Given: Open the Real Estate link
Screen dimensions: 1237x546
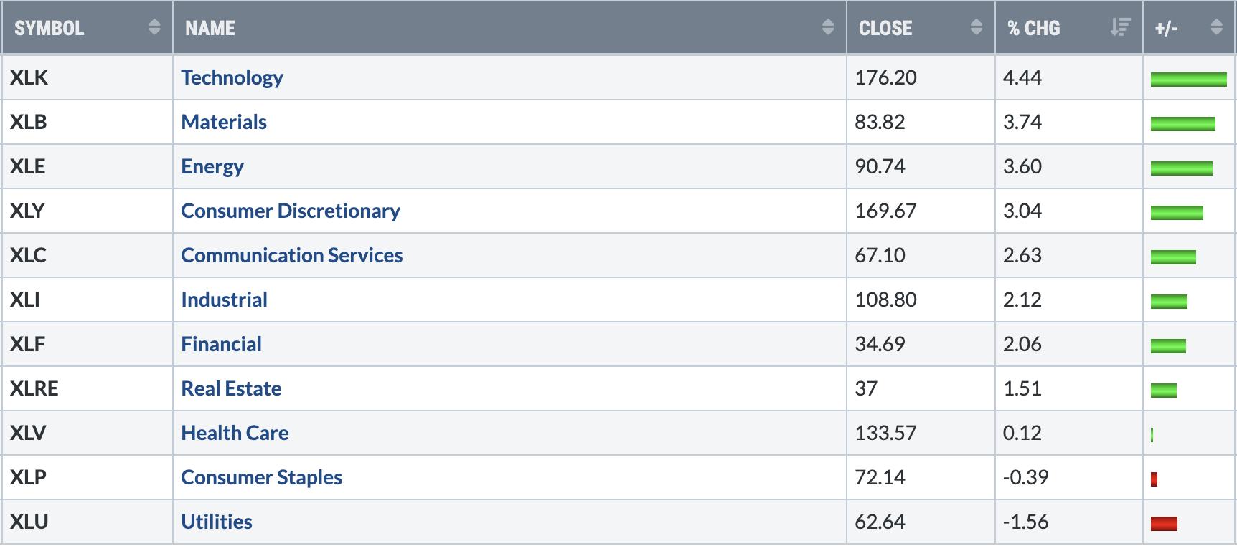Looking at the screenshot, I should tap(231, 388).
